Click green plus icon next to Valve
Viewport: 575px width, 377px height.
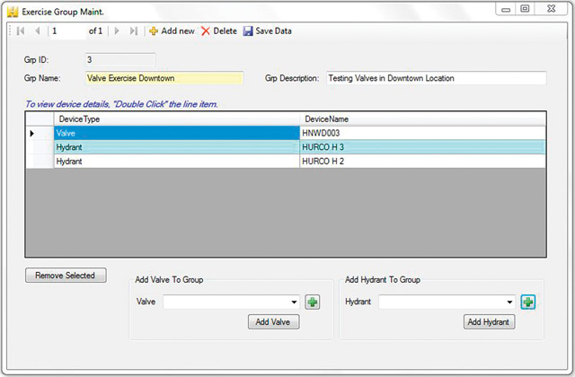(312, 302)
